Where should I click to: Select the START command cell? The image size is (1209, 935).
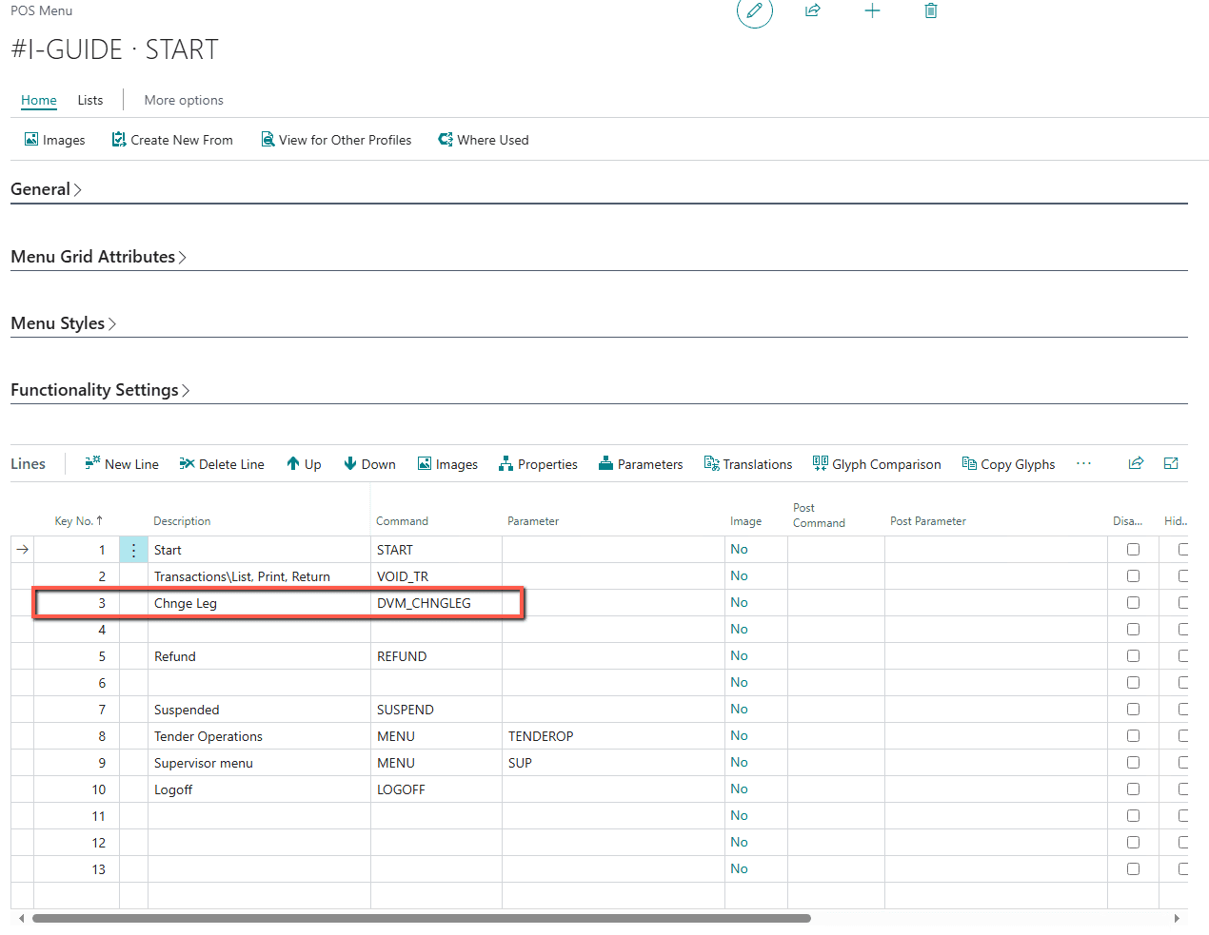[x=436, y=550]
